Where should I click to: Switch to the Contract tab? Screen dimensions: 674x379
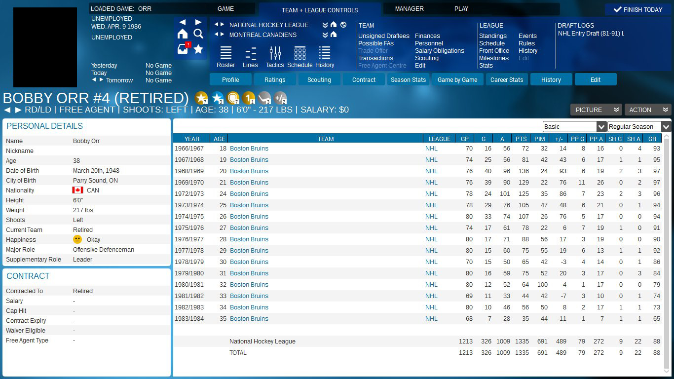coord(364,79)
